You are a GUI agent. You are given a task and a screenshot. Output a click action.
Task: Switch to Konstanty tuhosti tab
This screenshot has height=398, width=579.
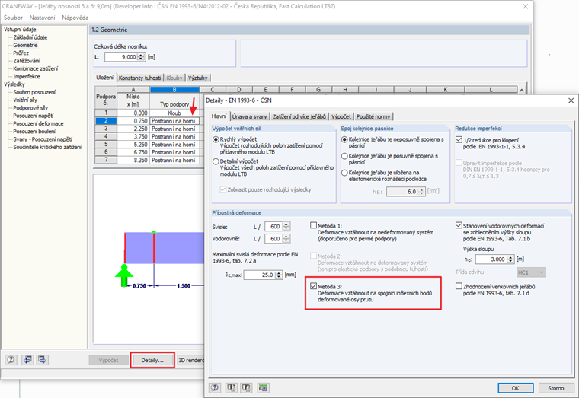tap(140, 78)
